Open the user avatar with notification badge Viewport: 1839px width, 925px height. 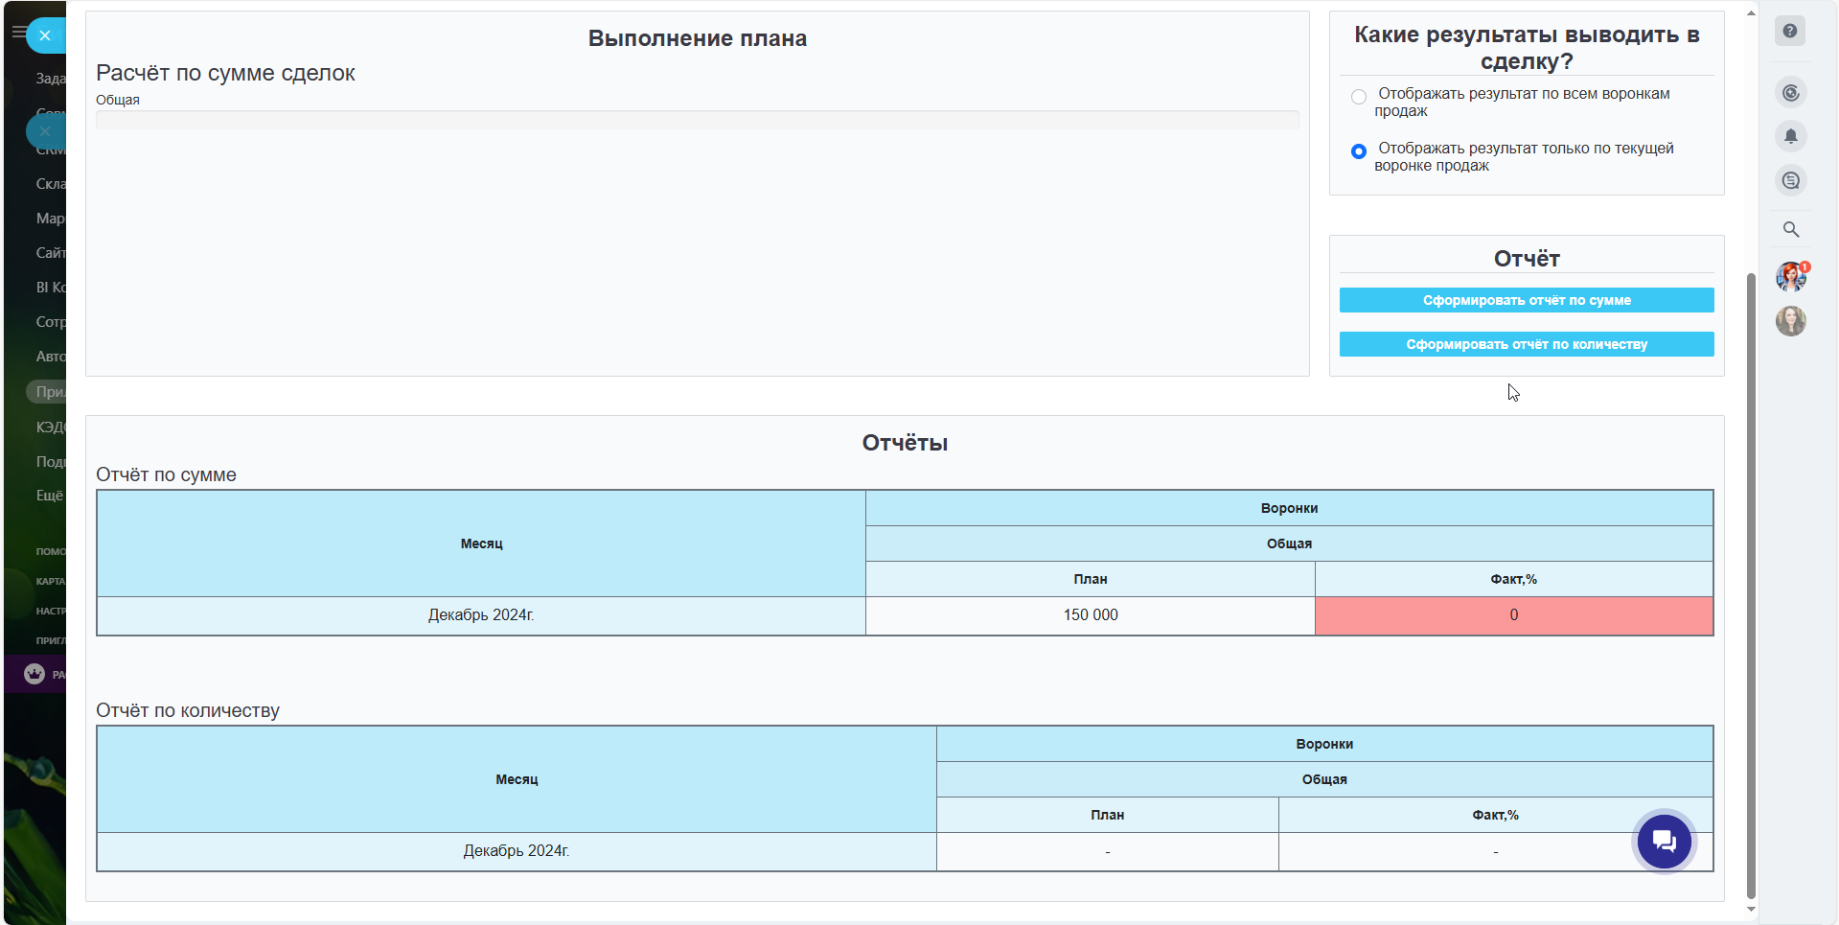[x=1790, y=277]
